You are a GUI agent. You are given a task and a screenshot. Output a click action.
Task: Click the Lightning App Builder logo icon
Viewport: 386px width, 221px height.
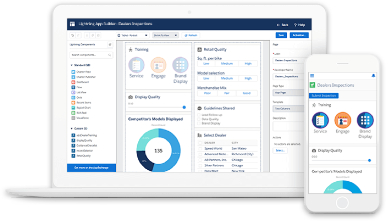[x=72, y=24]
